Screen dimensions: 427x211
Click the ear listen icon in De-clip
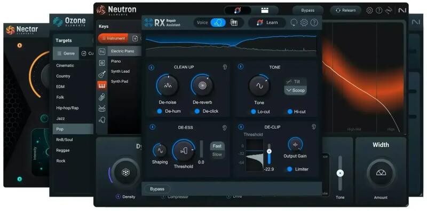[314, 127]
